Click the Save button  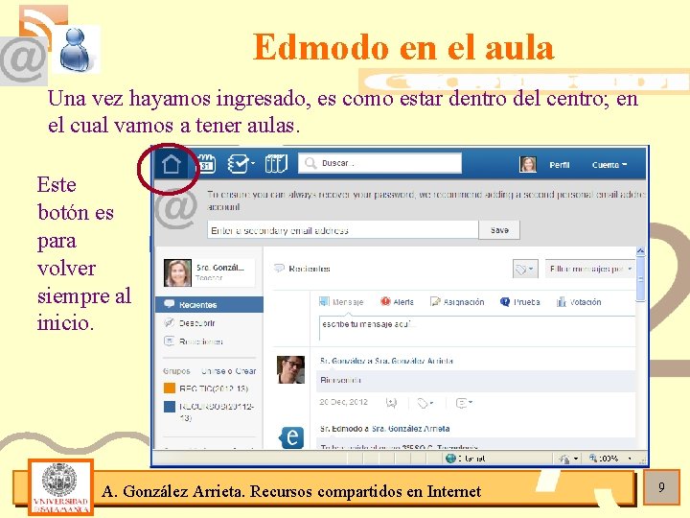[x=499, y=230]
